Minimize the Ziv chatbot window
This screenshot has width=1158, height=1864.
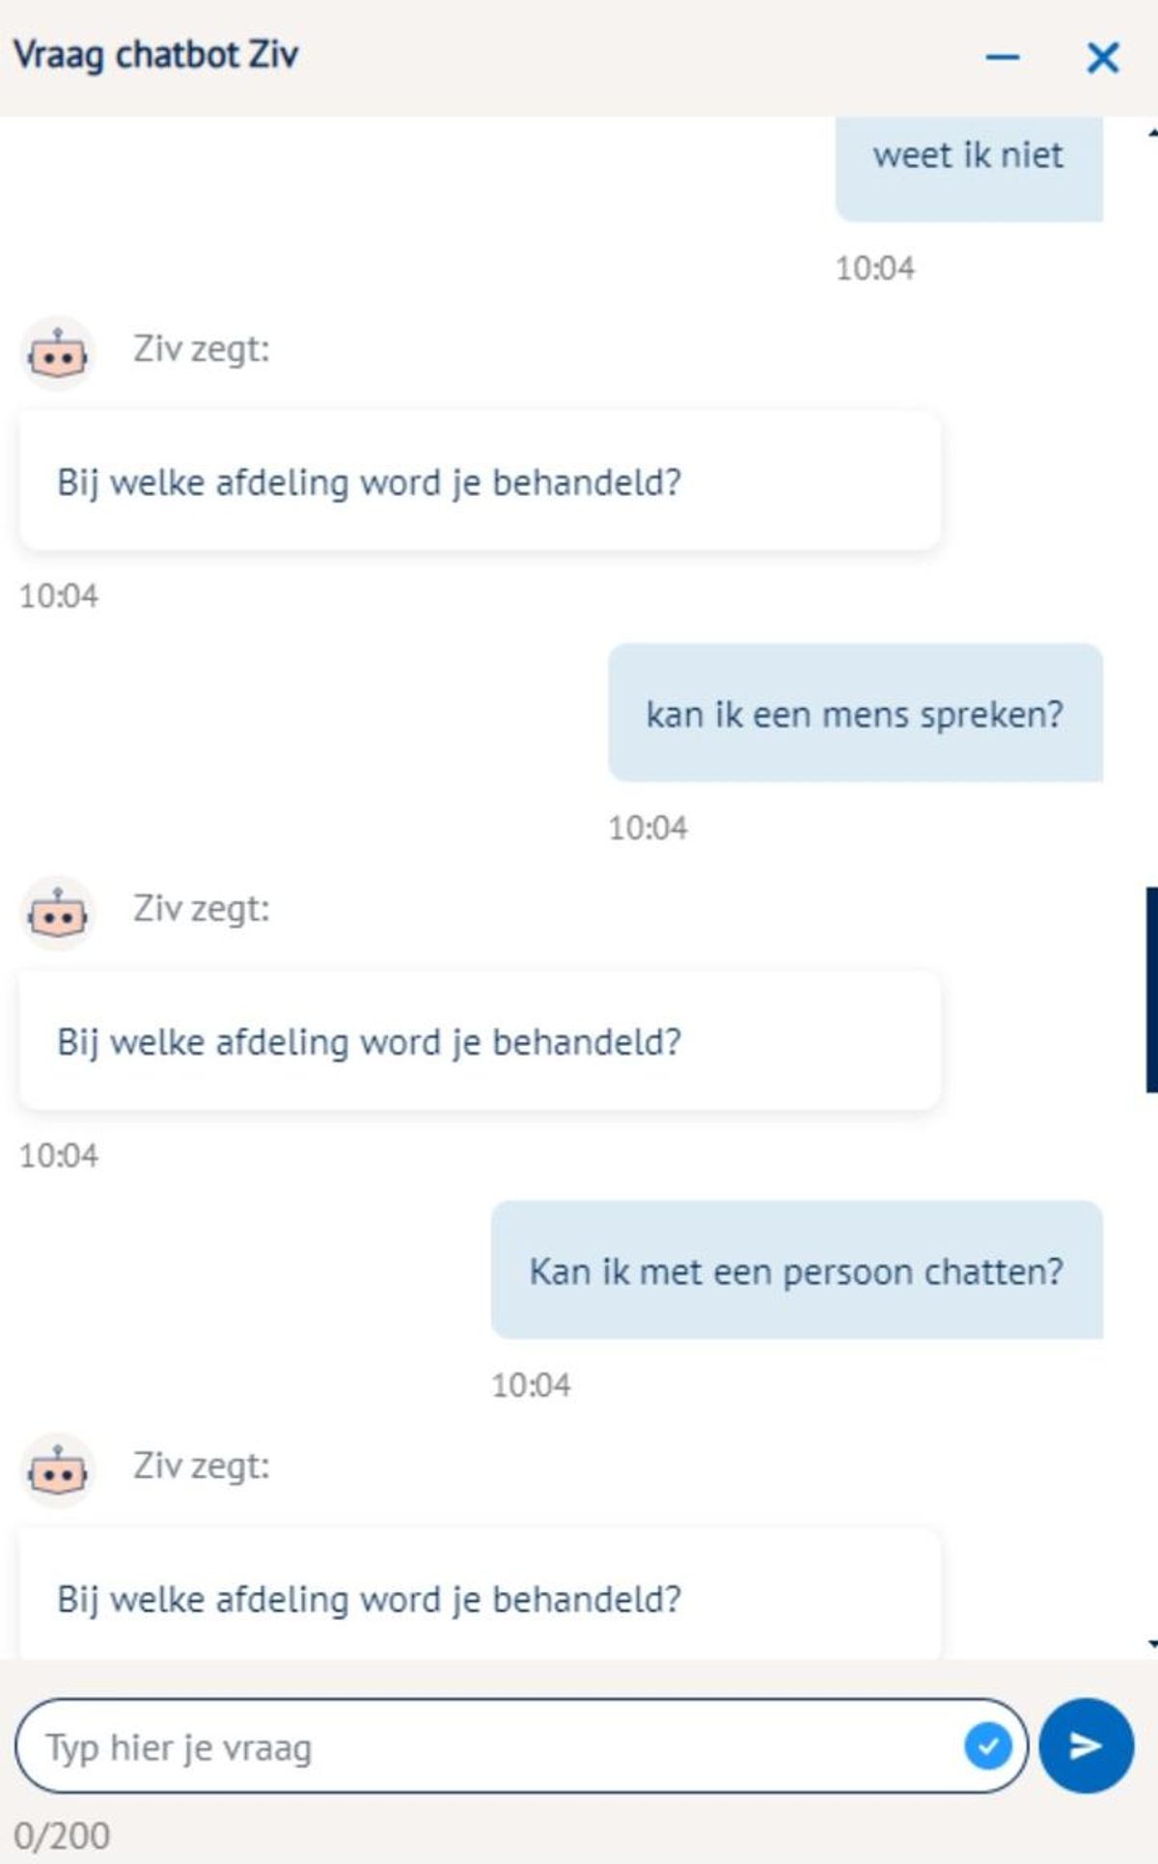coord(1002,58)
